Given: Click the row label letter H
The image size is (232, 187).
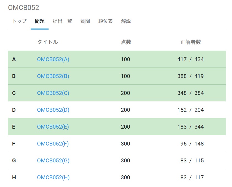Looking at the screenshot, I should [14, 177].
